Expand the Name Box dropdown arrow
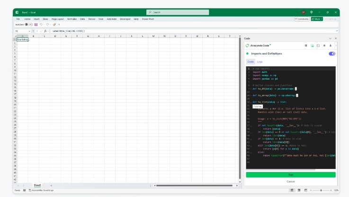The height and width of the screenshot is (197, 349). (x=29, y=31)
